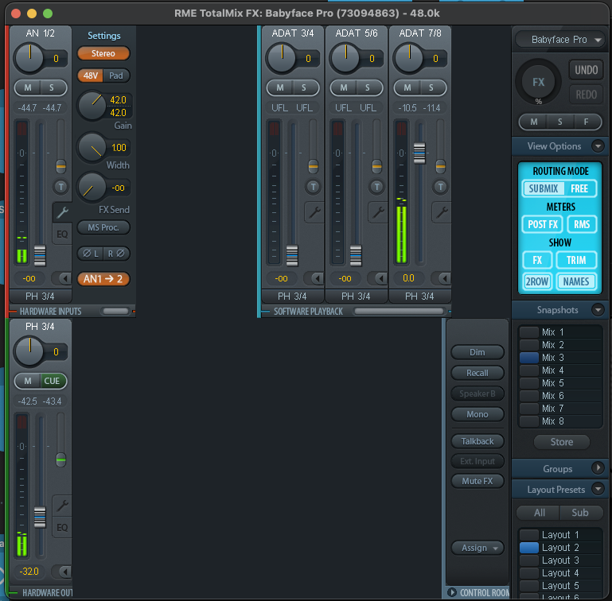Solo the AN 1/2 channel
This screenshot has height=601, width=612.
[x=52, y=87]
